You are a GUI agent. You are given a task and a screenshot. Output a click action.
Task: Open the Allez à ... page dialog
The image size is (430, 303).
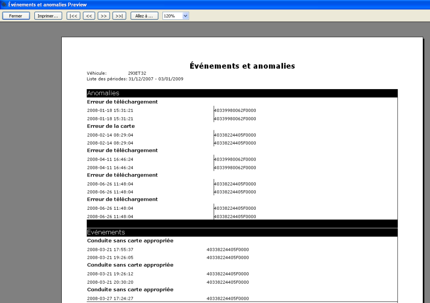coord(144,16)
